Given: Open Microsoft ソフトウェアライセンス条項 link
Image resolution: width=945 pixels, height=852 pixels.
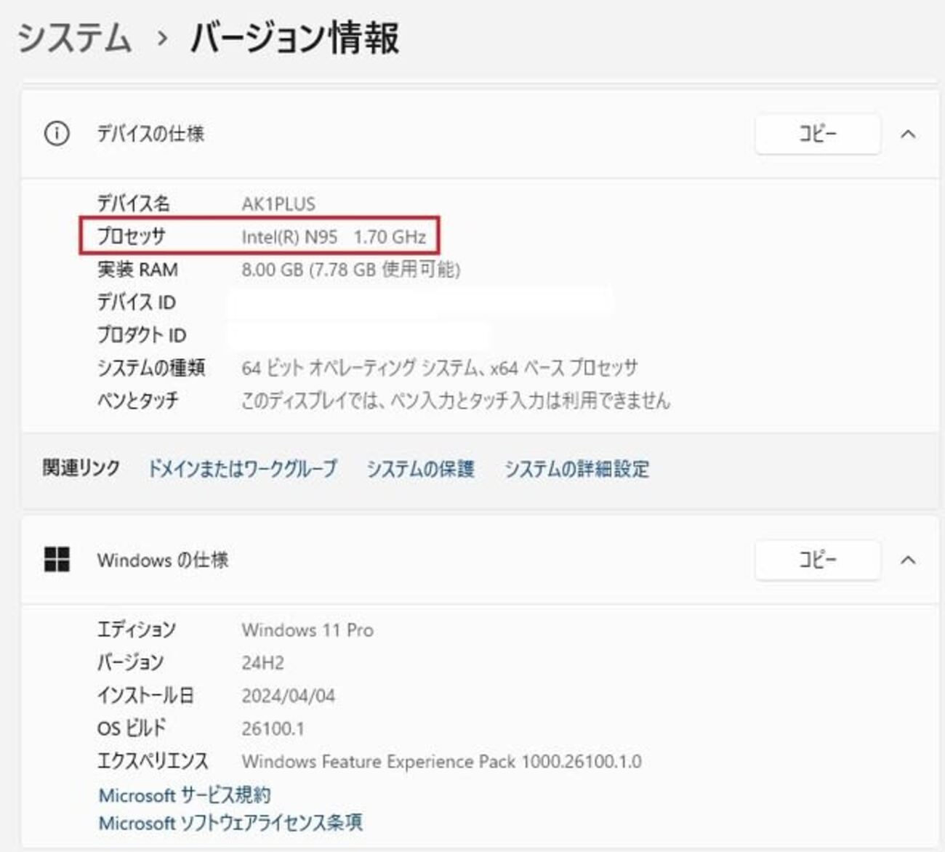Looking at the screenshot, I should (x=230, y=823).
